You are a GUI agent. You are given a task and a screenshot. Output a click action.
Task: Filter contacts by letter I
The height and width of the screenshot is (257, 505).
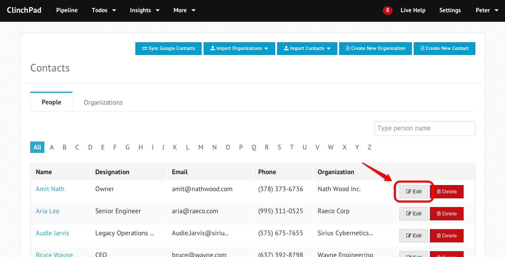click(x=153, y=147)
